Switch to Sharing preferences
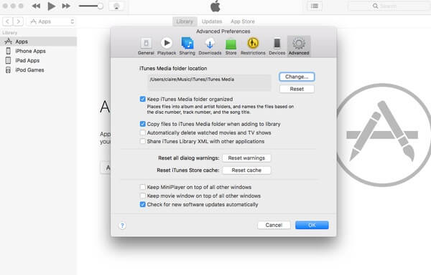The height and width of the screenshot is (275, 431). coord(187,46)
